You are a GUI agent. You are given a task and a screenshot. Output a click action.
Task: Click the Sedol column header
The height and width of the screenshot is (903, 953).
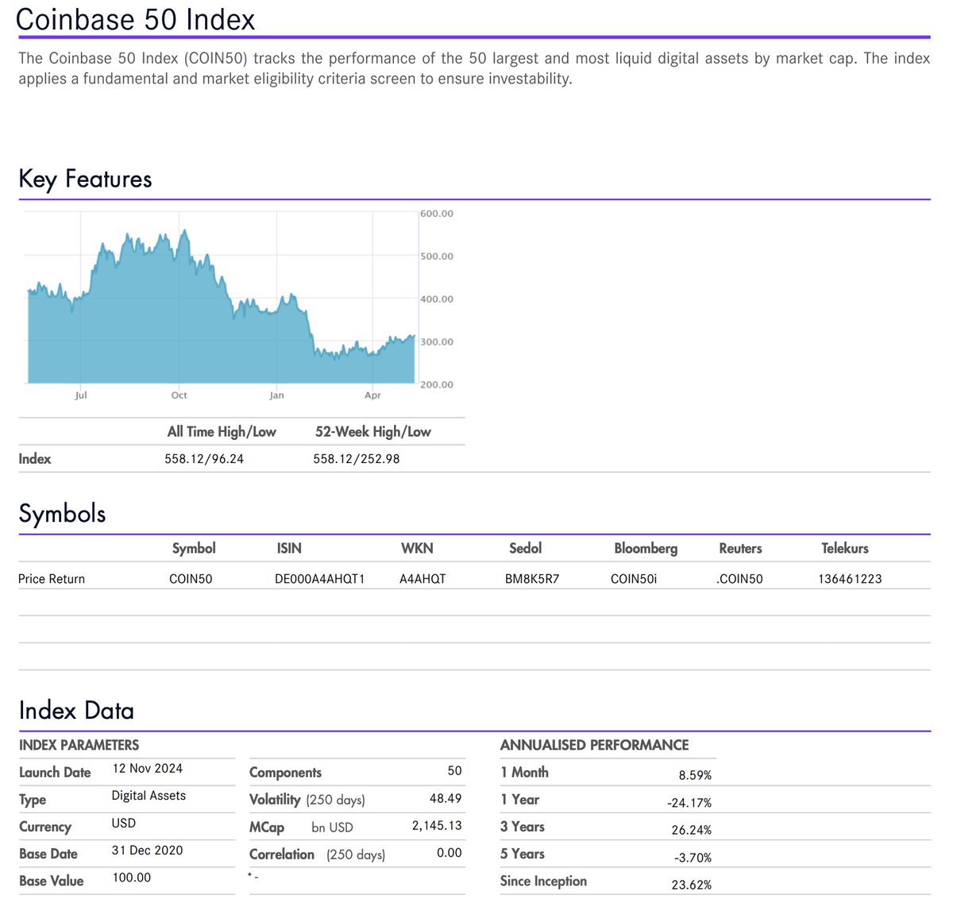pyautogui.click(x=526, y=548)
